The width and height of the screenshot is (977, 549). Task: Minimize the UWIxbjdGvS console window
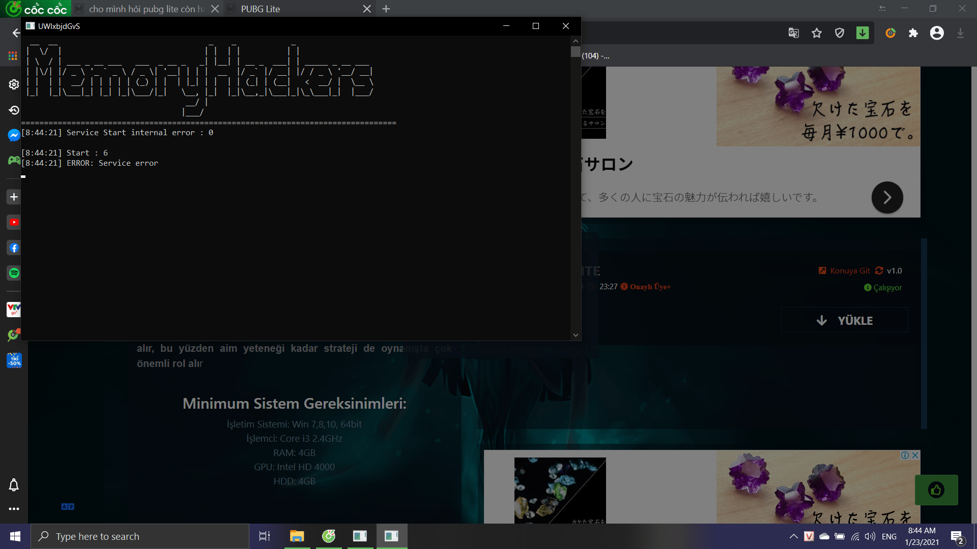click(506, 26)
